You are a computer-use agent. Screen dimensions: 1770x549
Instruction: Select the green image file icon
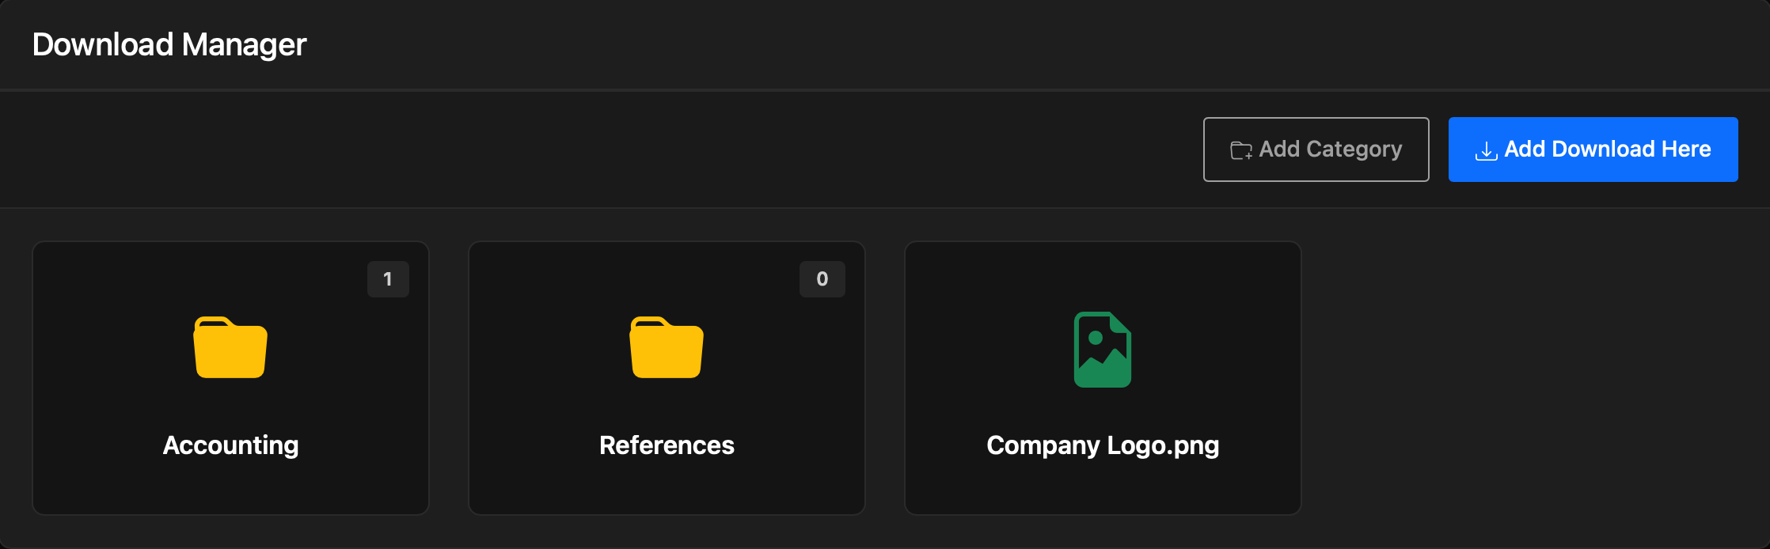[x=1103, y=349]
